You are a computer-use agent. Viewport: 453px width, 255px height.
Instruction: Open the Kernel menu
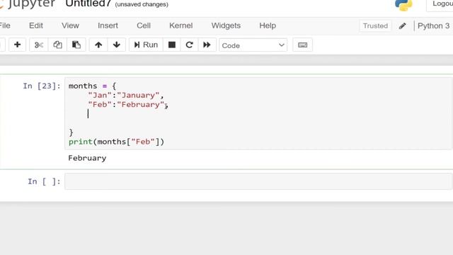(x=181, y=25)
